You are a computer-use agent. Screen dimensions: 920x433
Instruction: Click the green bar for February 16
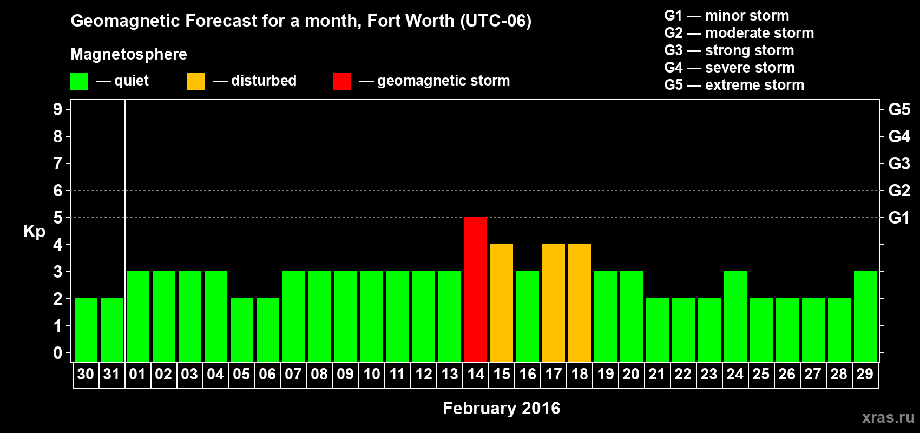pyautogui.click(x=528, y=317)
